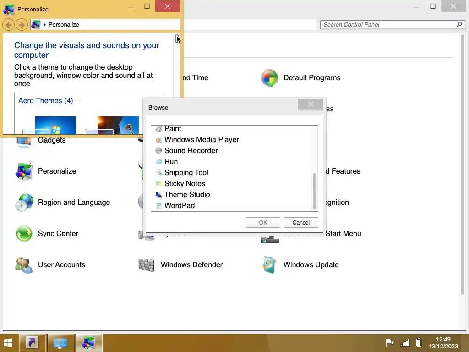469x352 pixels.
Task: Open Personalize icon in Control Panel
Action: tap(24, 171)
